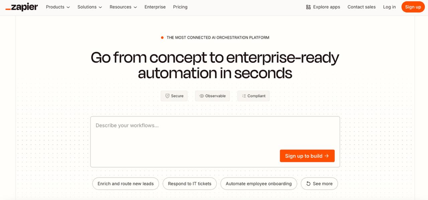
Task: Click the refresh icon beside See more
Action: pos(308,184)
